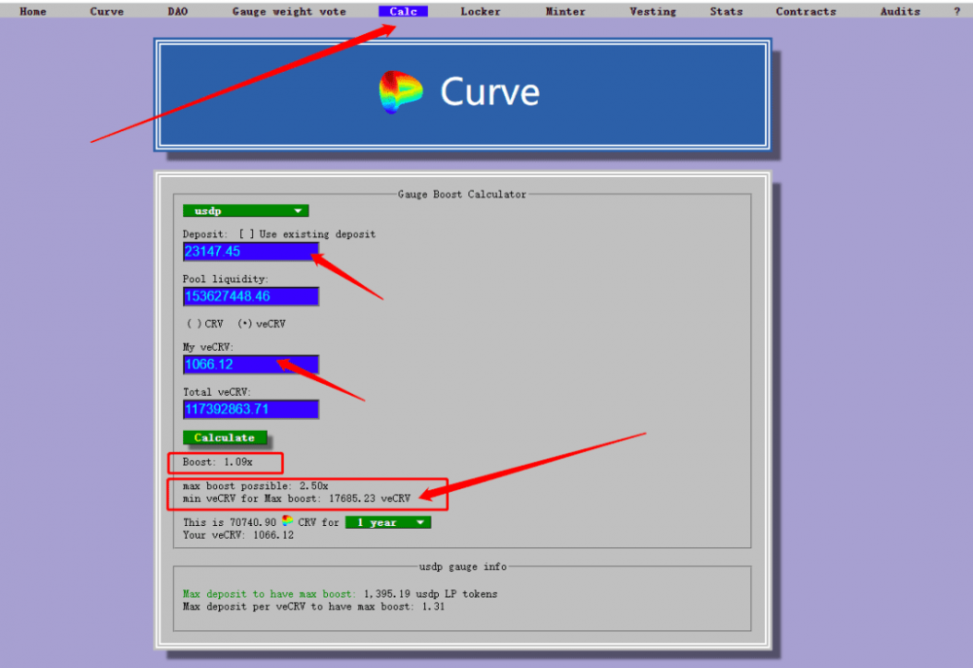Click the Pool liquidity input field

click(x=251, y=296)
